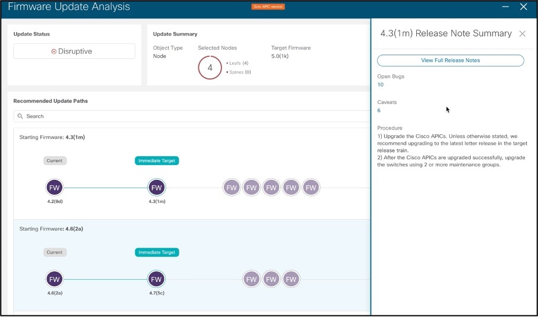Click first faded FW node in 4.6(2a) path
The image size is (538, 317).
pos(252,279)
